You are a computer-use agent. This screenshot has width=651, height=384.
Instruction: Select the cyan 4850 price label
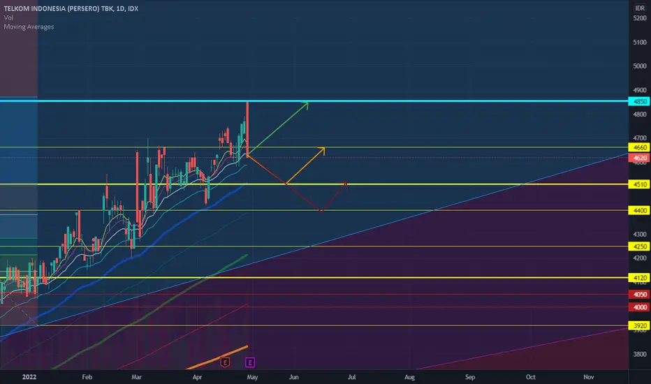coord(639,101)
